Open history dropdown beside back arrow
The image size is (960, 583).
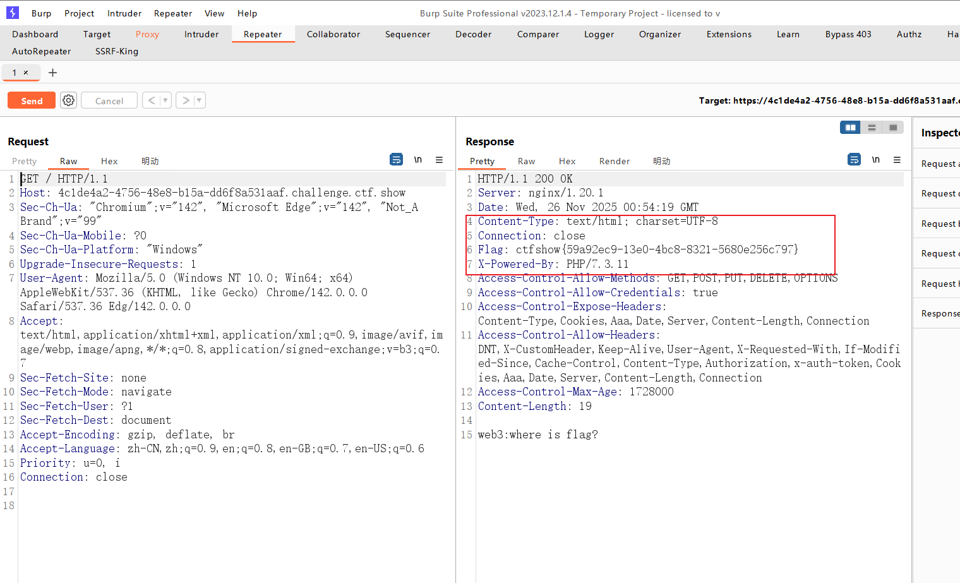(x=165, y=100)
